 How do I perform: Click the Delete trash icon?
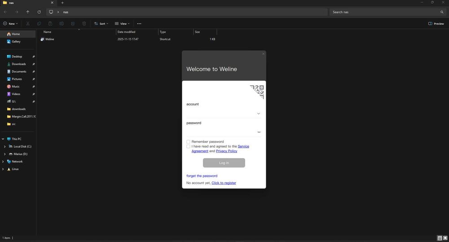pyautogui.click(x=84, y=24)
